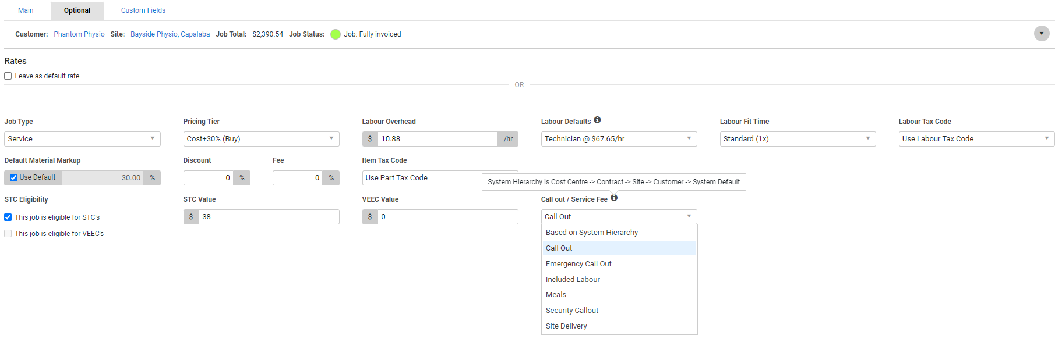Choose Security Callout option
Image resolution: width=1055 pixels, height=339 pixels.
619,311
